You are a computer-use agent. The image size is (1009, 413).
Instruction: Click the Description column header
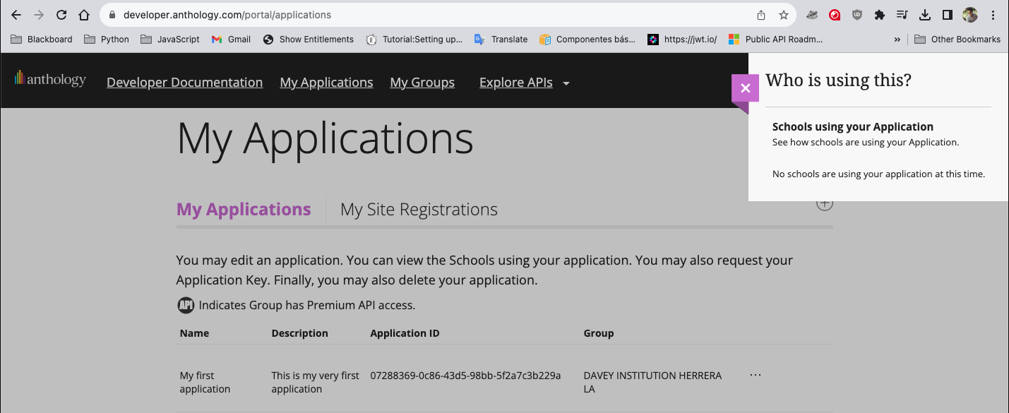pyautogui.click(x=299, y=333)
